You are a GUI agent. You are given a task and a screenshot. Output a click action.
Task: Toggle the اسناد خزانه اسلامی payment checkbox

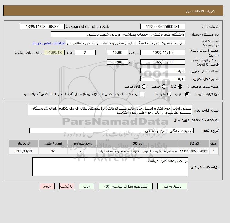(x=142, y=94)
